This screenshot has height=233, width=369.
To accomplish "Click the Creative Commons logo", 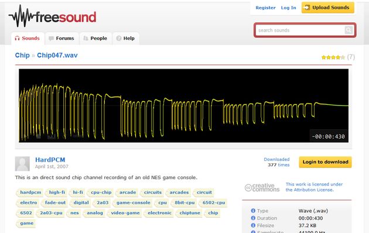I will (x=262, y=187).
